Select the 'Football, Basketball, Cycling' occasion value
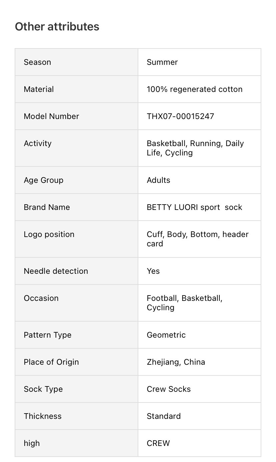The image size is (276, 462). [185, 303]
